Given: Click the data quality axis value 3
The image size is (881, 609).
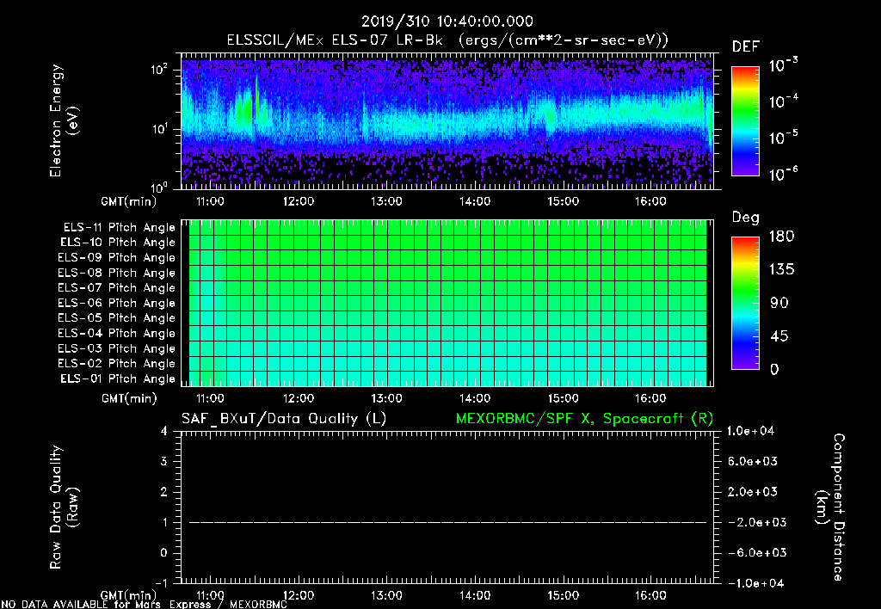Looking at the screenshot, I should click(x=164, y=462).
